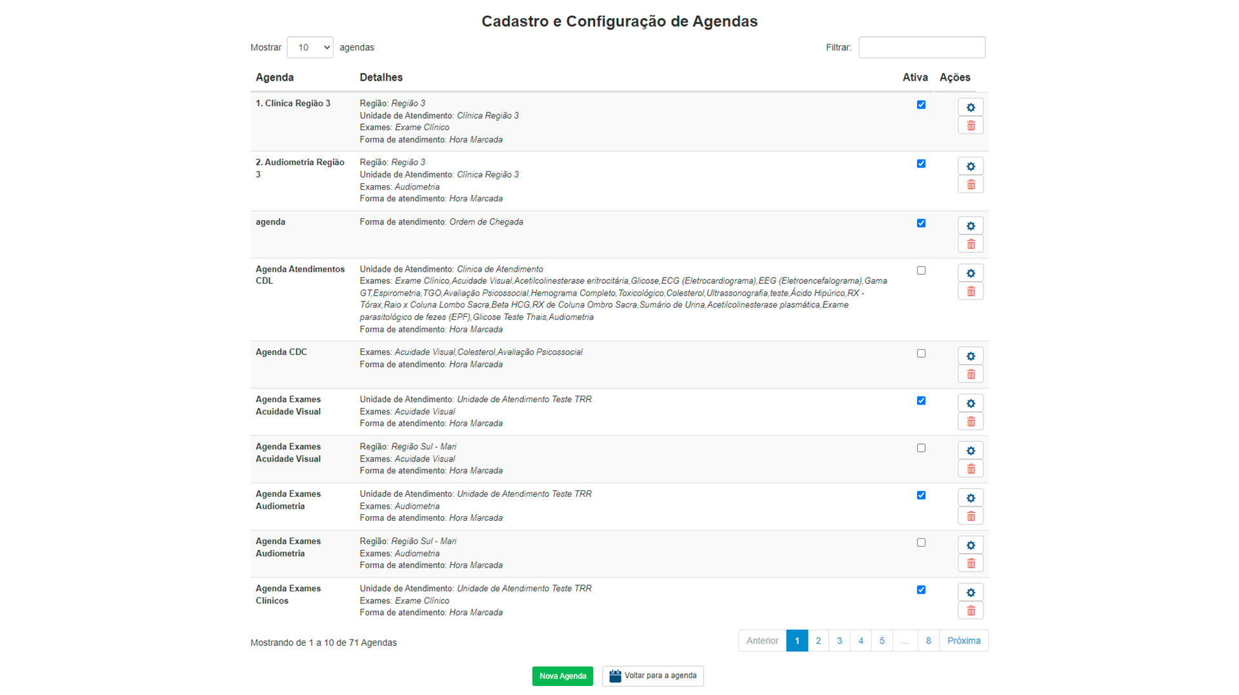Go to page 2 of agendas
1239x695 pixels.
818,641
